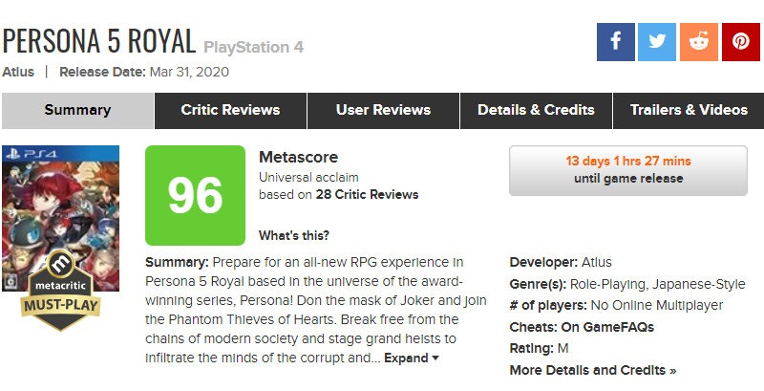Image resolution: width=764 pixels, height=391 pixels.
Task: Click the Twitter share icon
Action: pyautogui.click(x=657, y=42)
